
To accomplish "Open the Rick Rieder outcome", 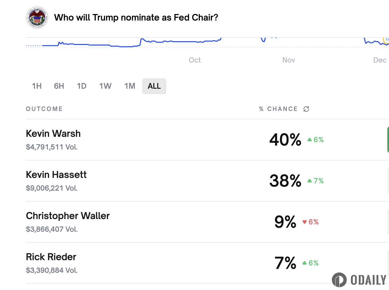I will (x=51, y=257).
